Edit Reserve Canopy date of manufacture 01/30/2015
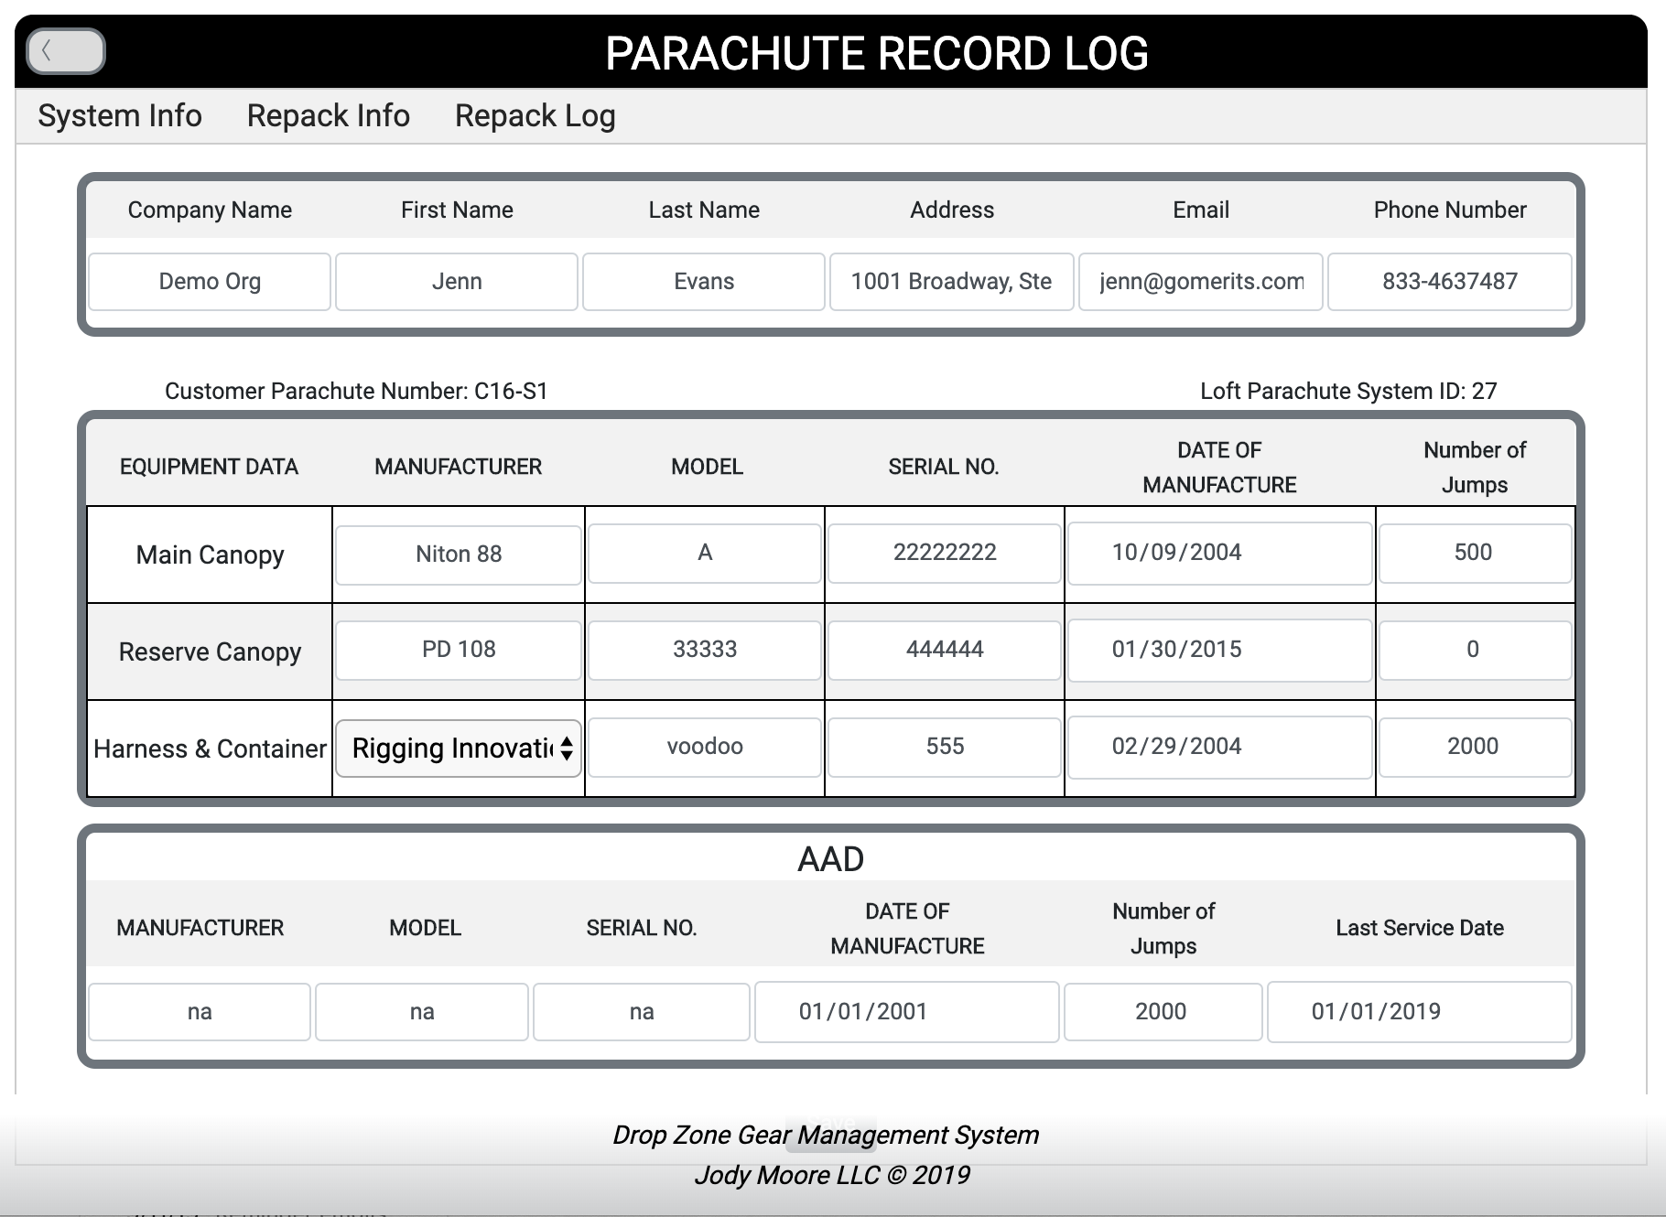1666x1217 pixels. point(1219,650)
